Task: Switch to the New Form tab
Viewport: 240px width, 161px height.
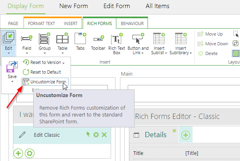Action: pyautogui.click(x=73, y=6)
